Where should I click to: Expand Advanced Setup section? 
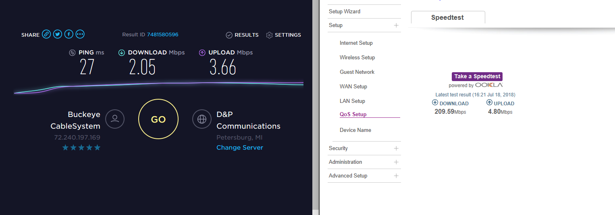(x=396, y=176)
